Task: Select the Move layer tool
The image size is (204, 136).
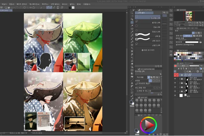Action: [132, 29]
